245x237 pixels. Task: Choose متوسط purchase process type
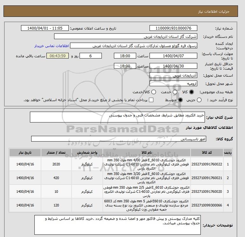pos(180,100)
